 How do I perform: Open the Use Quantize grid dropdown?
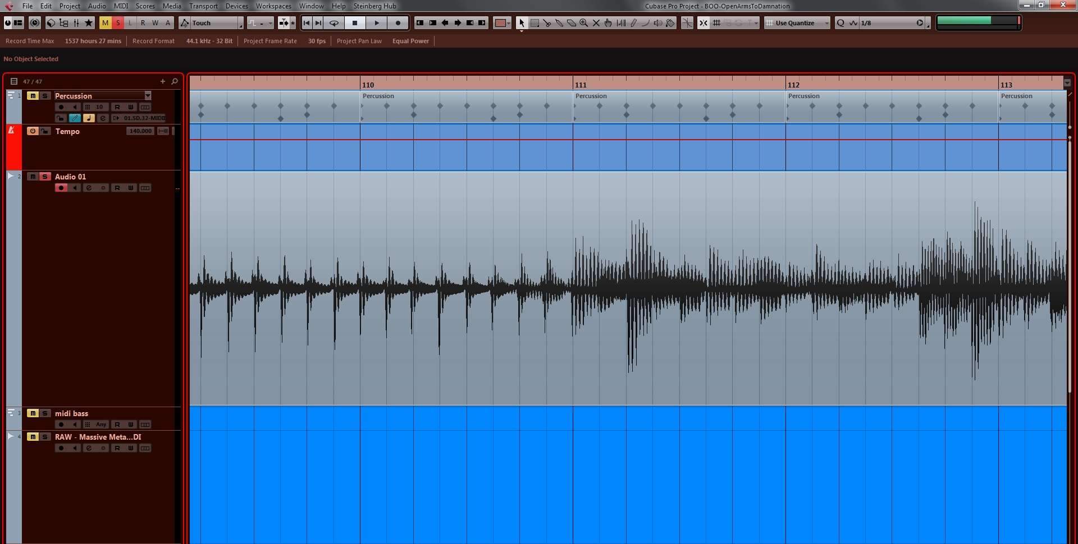(826, 23)
